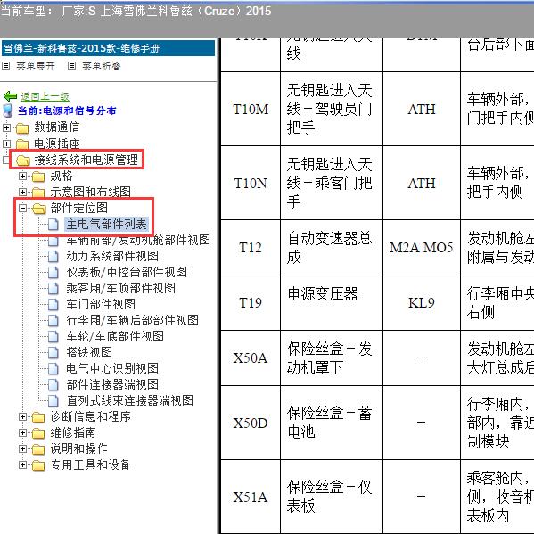The image size is (534, 534).
Task: Open 乘客厢/车顶部件视图 in the tree
Action: click(121, 289)
